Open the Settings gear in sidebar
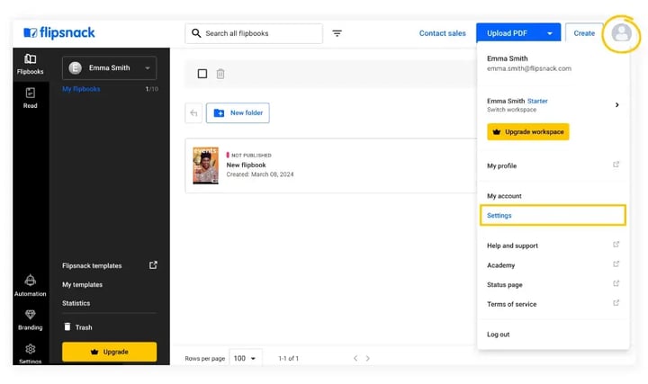648x384 pixels. point(31,353)
